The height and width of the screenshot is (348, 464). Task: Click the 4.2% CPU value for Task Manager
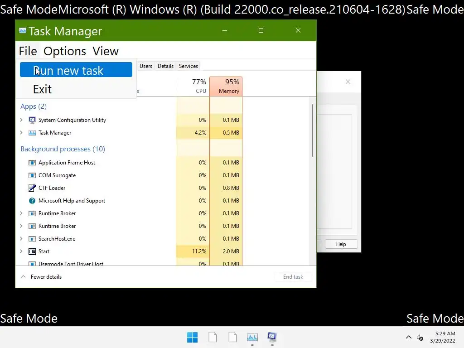pyautogui.click(x=200, y=133)
